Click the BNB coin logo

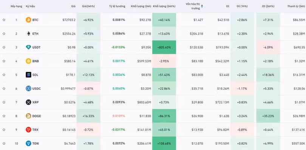tap(28, 61)
